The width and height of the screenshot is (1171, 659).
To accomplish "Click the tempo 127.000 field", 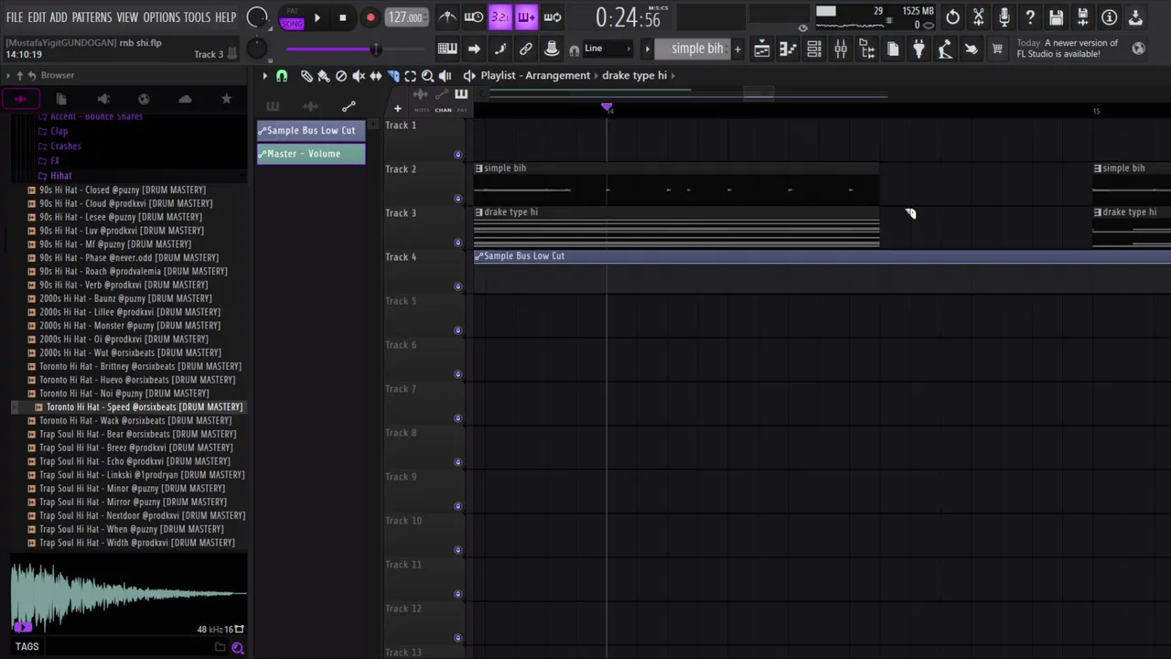I will [x=404, y=17].
